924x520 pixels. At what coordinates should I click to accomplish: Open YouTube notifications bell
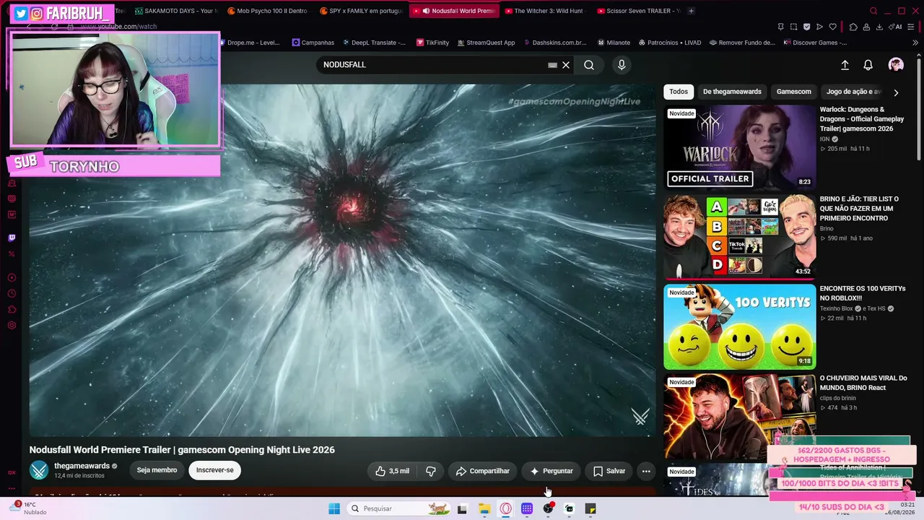point(868,65)
